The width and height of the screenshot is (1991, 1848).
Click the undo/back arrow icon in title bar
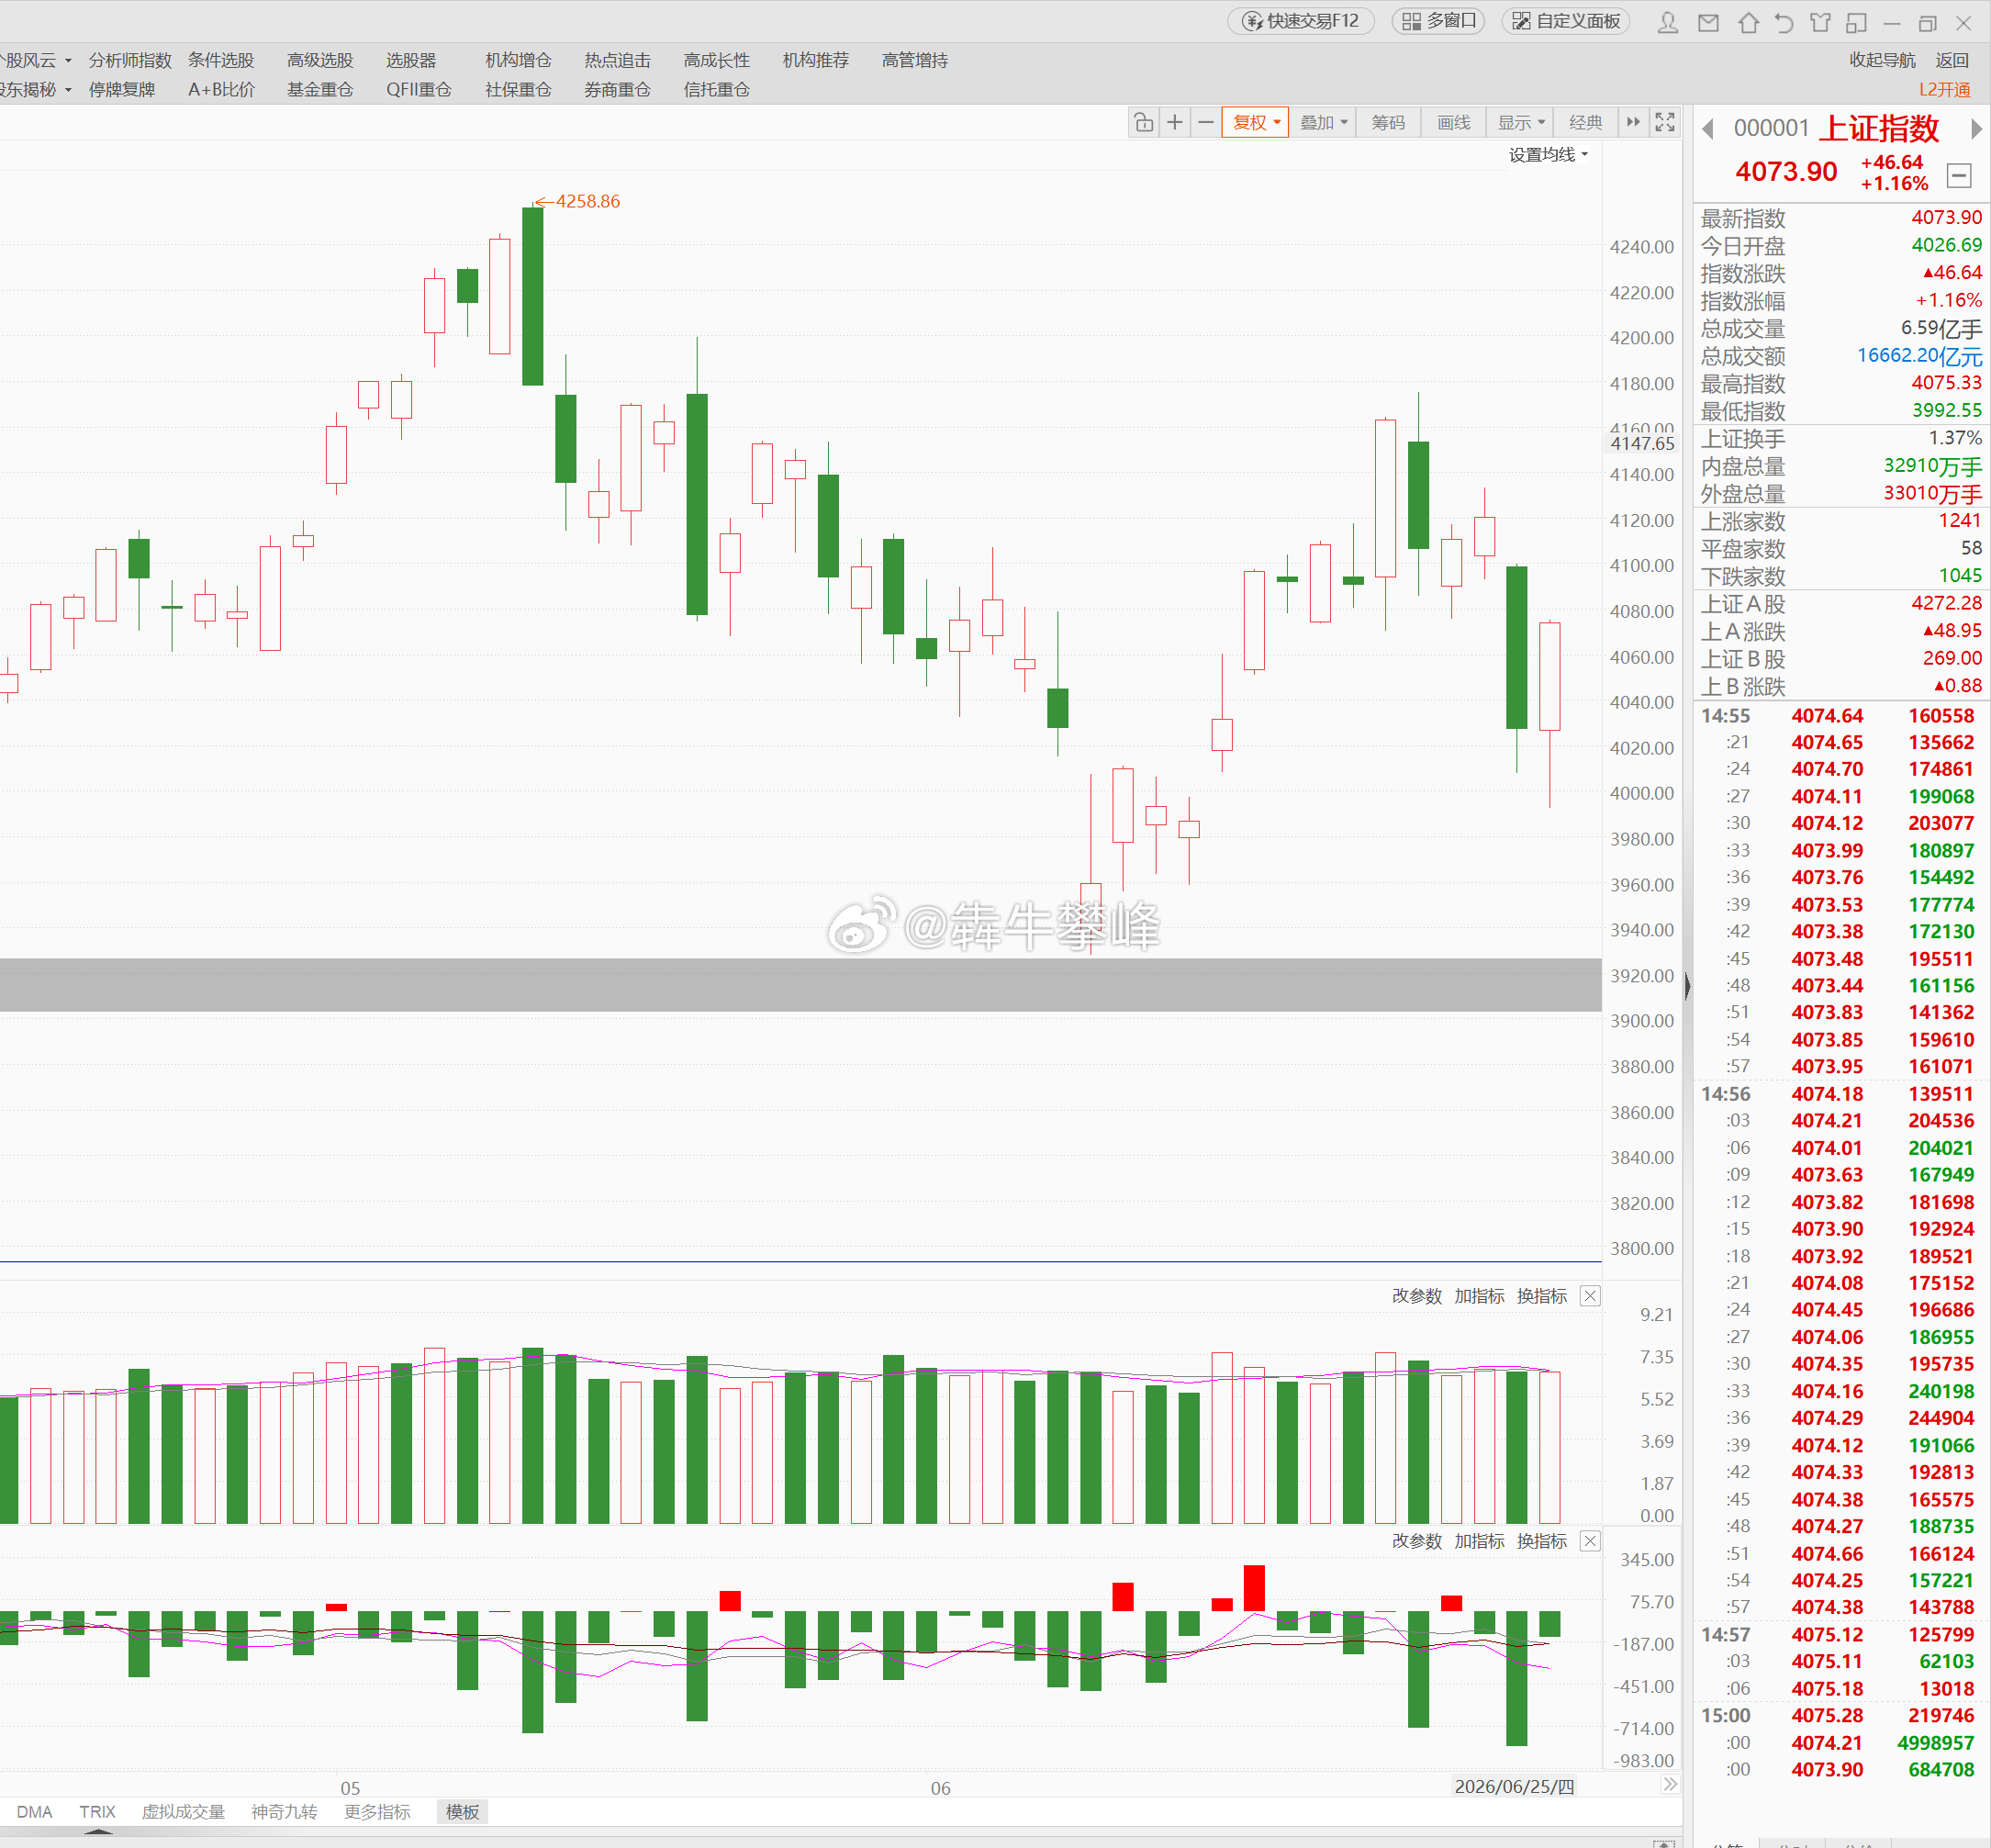point(1784,22)
